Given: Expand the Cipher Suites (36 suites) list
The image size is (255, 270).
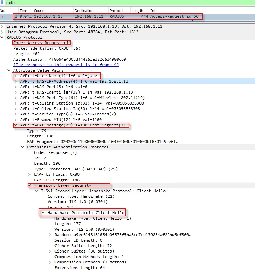Looking at the screenshot, I should point(50,251).
